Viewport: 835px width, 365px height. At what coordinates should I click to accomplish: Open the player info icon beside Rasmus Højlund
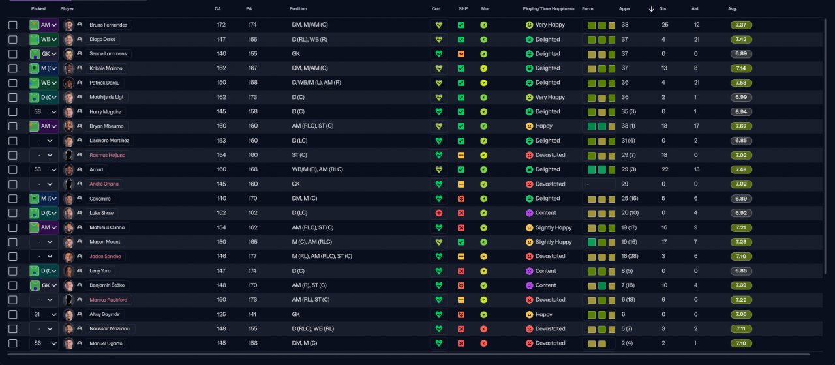(80, 155)
